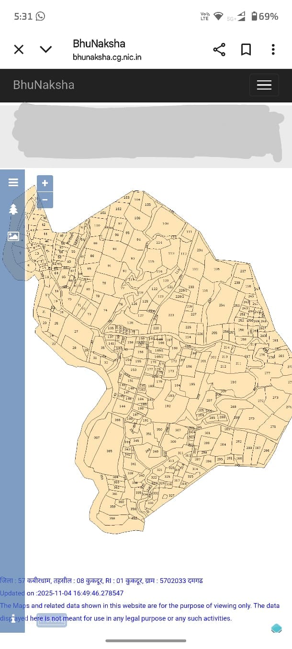
Task: Click the image layer icon in sidebar
Action: point(13,236)
